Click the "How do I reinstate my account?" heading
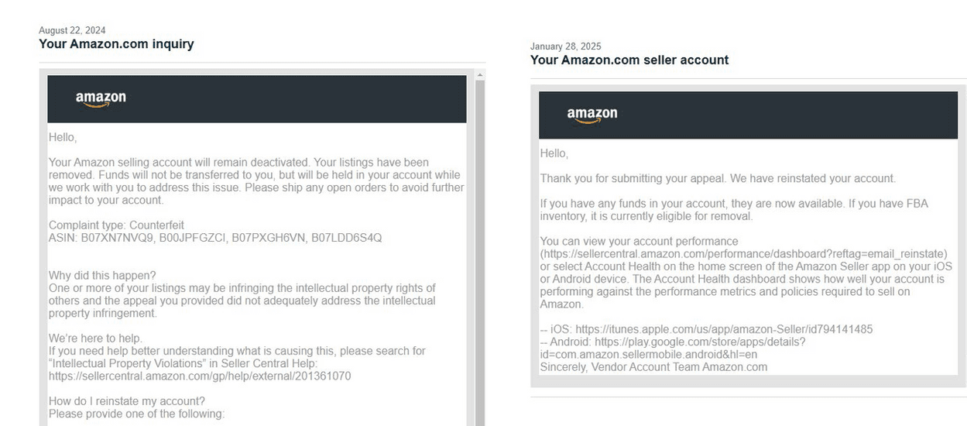The height and width of the screenshot is (426, 967). pyautogui.click(x=126, y=401)
